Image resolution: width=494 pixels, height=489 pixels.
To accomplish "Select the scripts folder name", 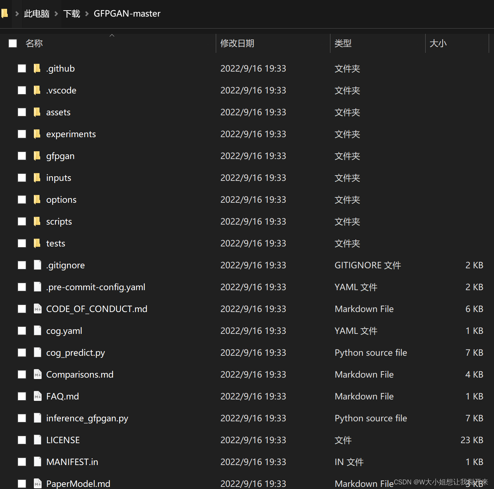I will click(x=59, y=221).
